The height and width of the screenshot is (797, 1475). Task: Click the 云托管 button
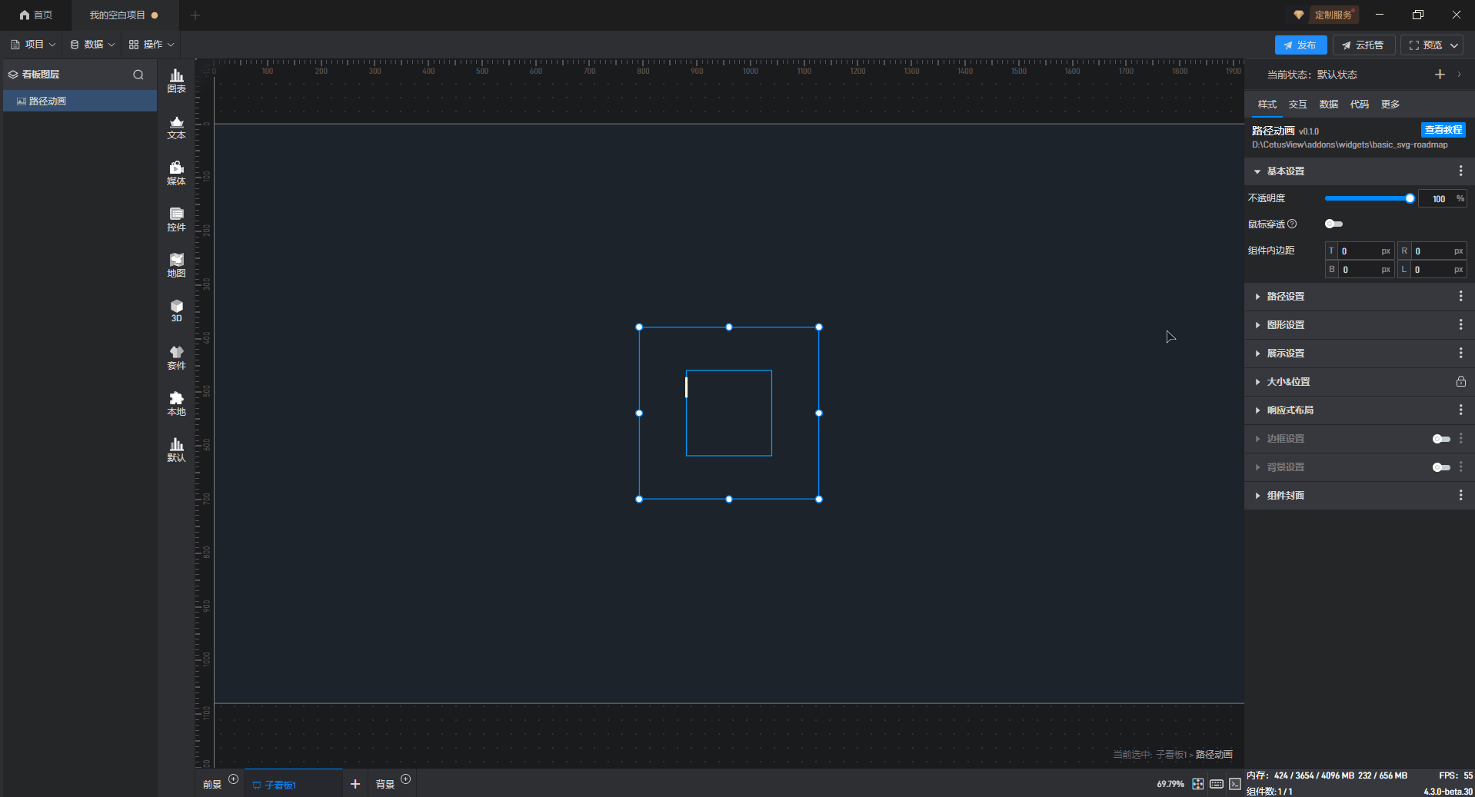point(1363,45)
